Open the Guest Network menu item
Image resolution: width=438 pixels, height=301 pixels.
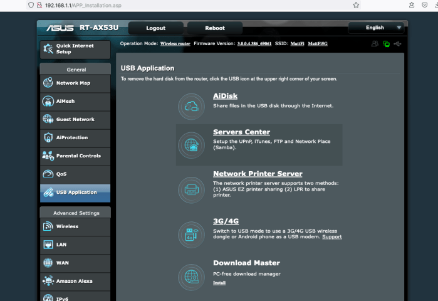pyautogui.click(x=75, y=119)
